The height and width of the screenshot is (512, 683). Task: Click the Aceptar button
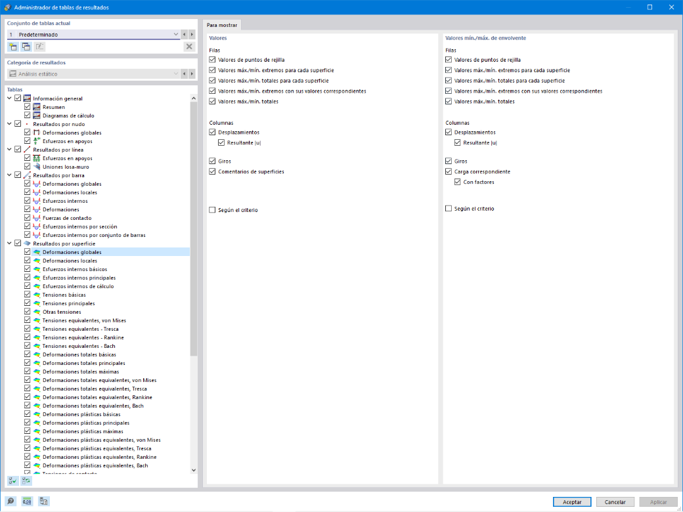coord(572,502)
